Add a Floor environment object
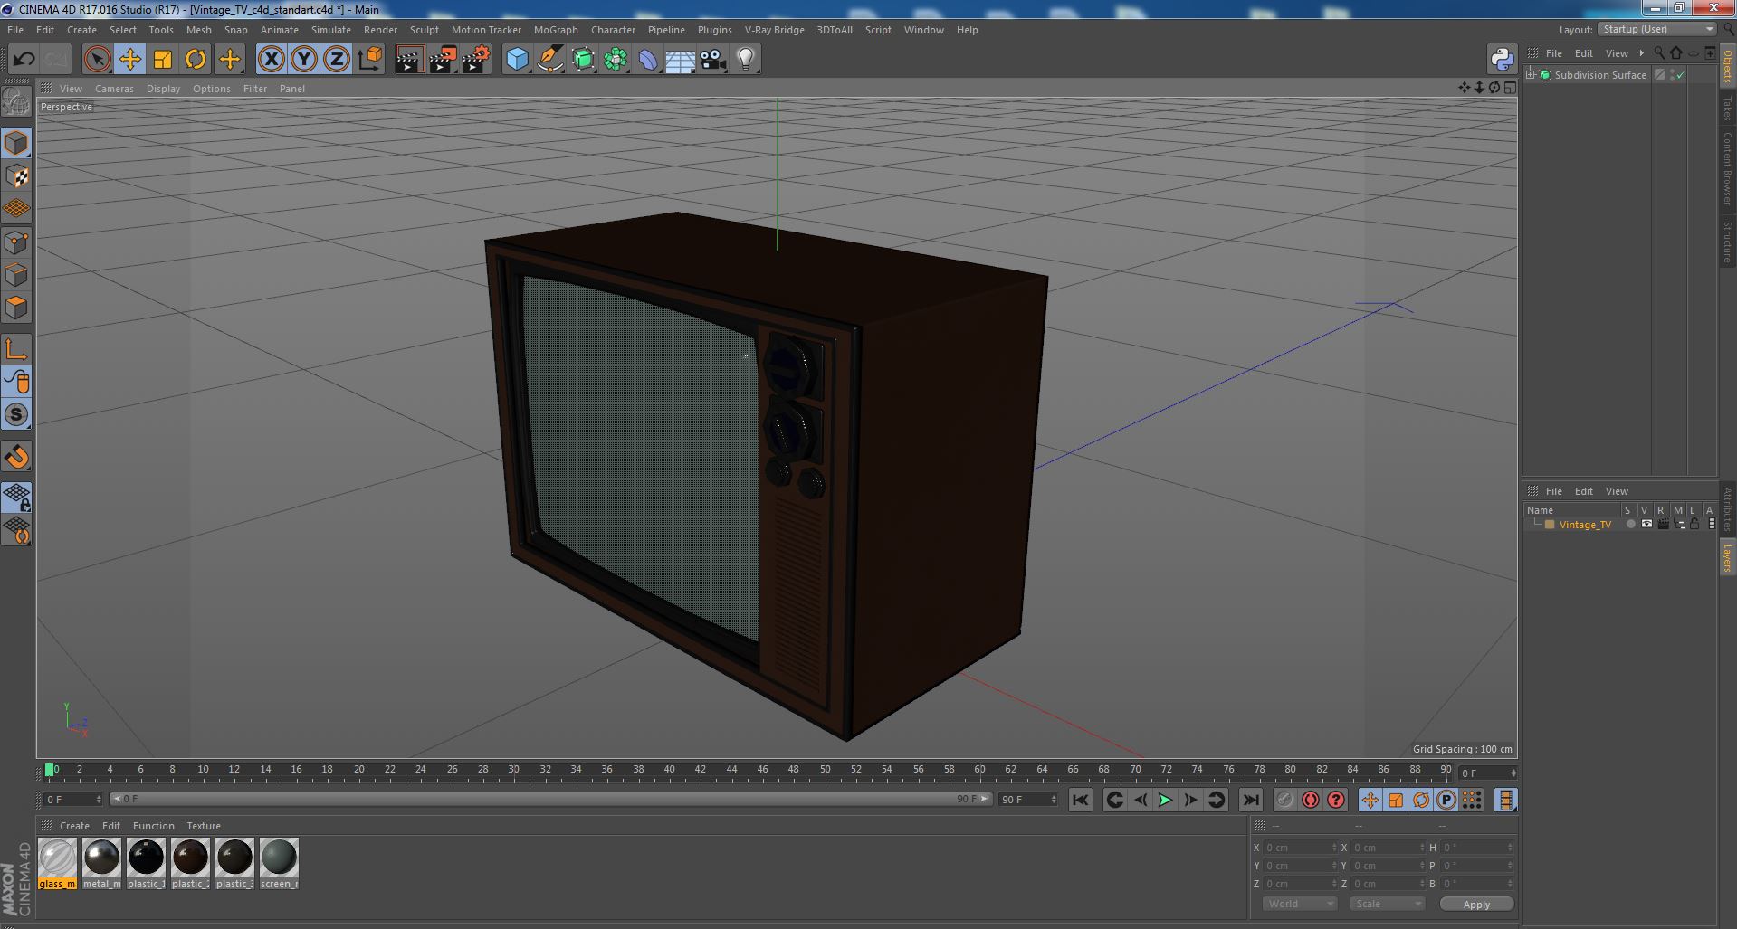This screenshot has width=1737, height=929. tap(681, 60)
